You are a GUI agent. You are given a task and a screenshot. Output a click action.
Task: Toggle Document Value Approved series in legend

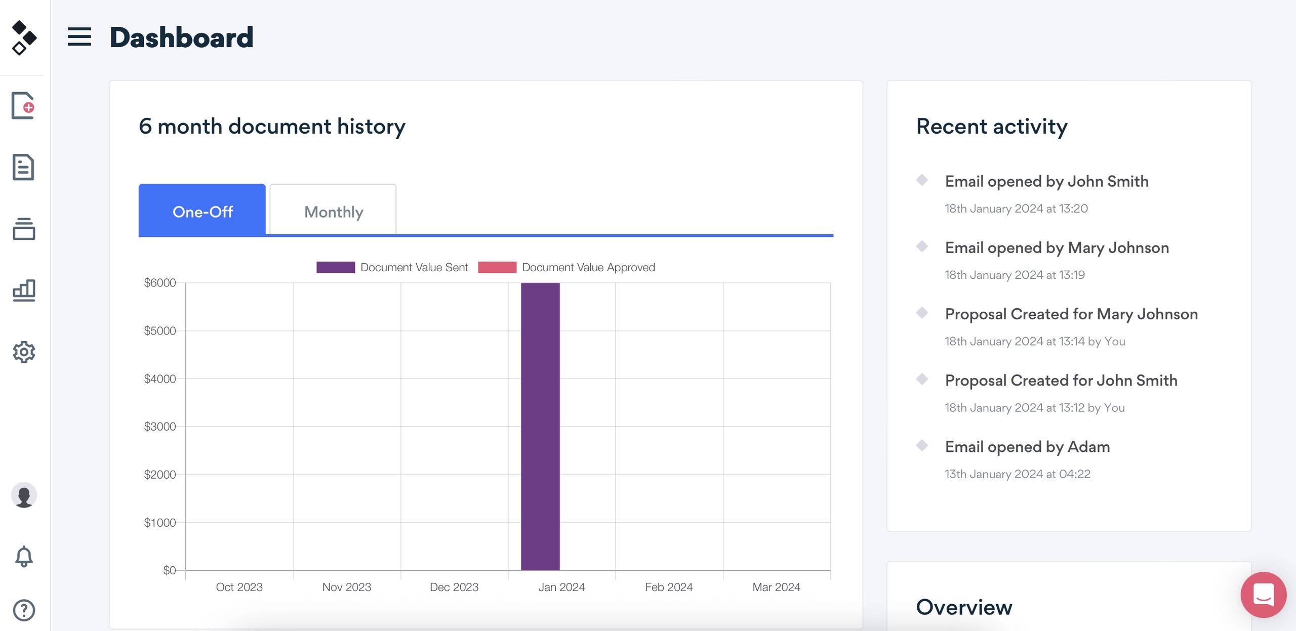pyautogui.click(x=589, y=267)
